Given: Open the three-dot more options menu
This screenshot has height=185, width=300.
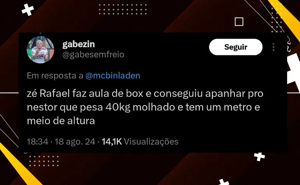Looking at the screenshot, I should 273,47.
